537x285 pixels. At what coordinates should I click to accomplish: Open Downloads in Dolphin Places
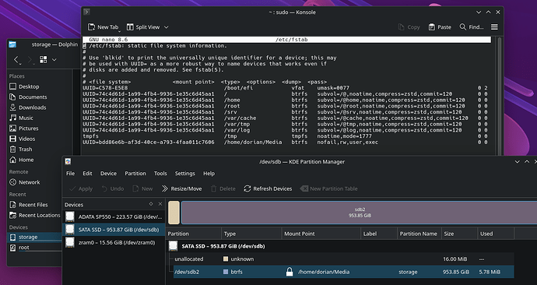[28, 107]
